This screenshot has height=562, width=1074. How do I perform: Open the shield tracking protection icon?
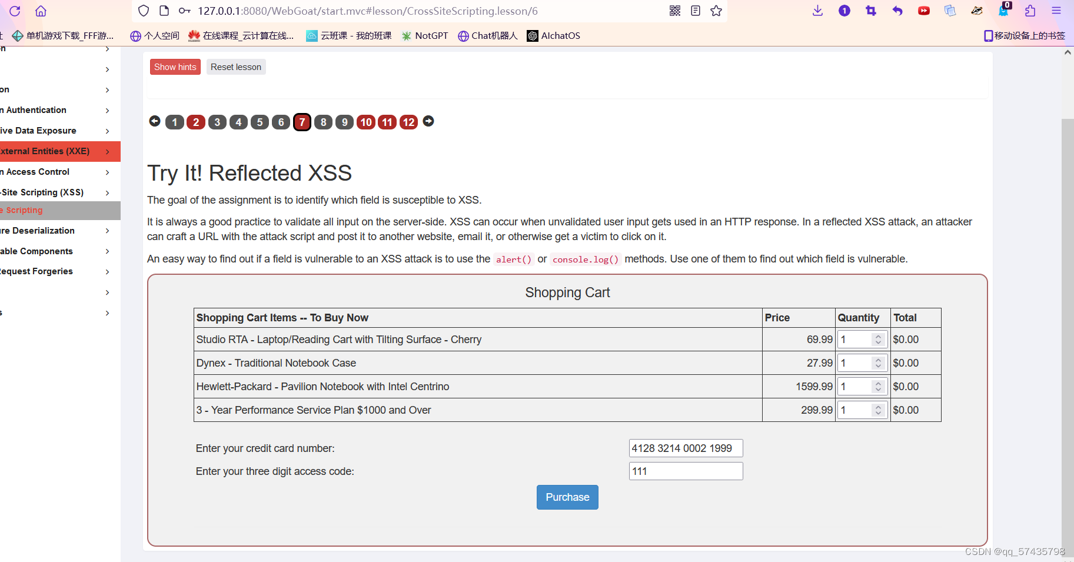(144, 11)
